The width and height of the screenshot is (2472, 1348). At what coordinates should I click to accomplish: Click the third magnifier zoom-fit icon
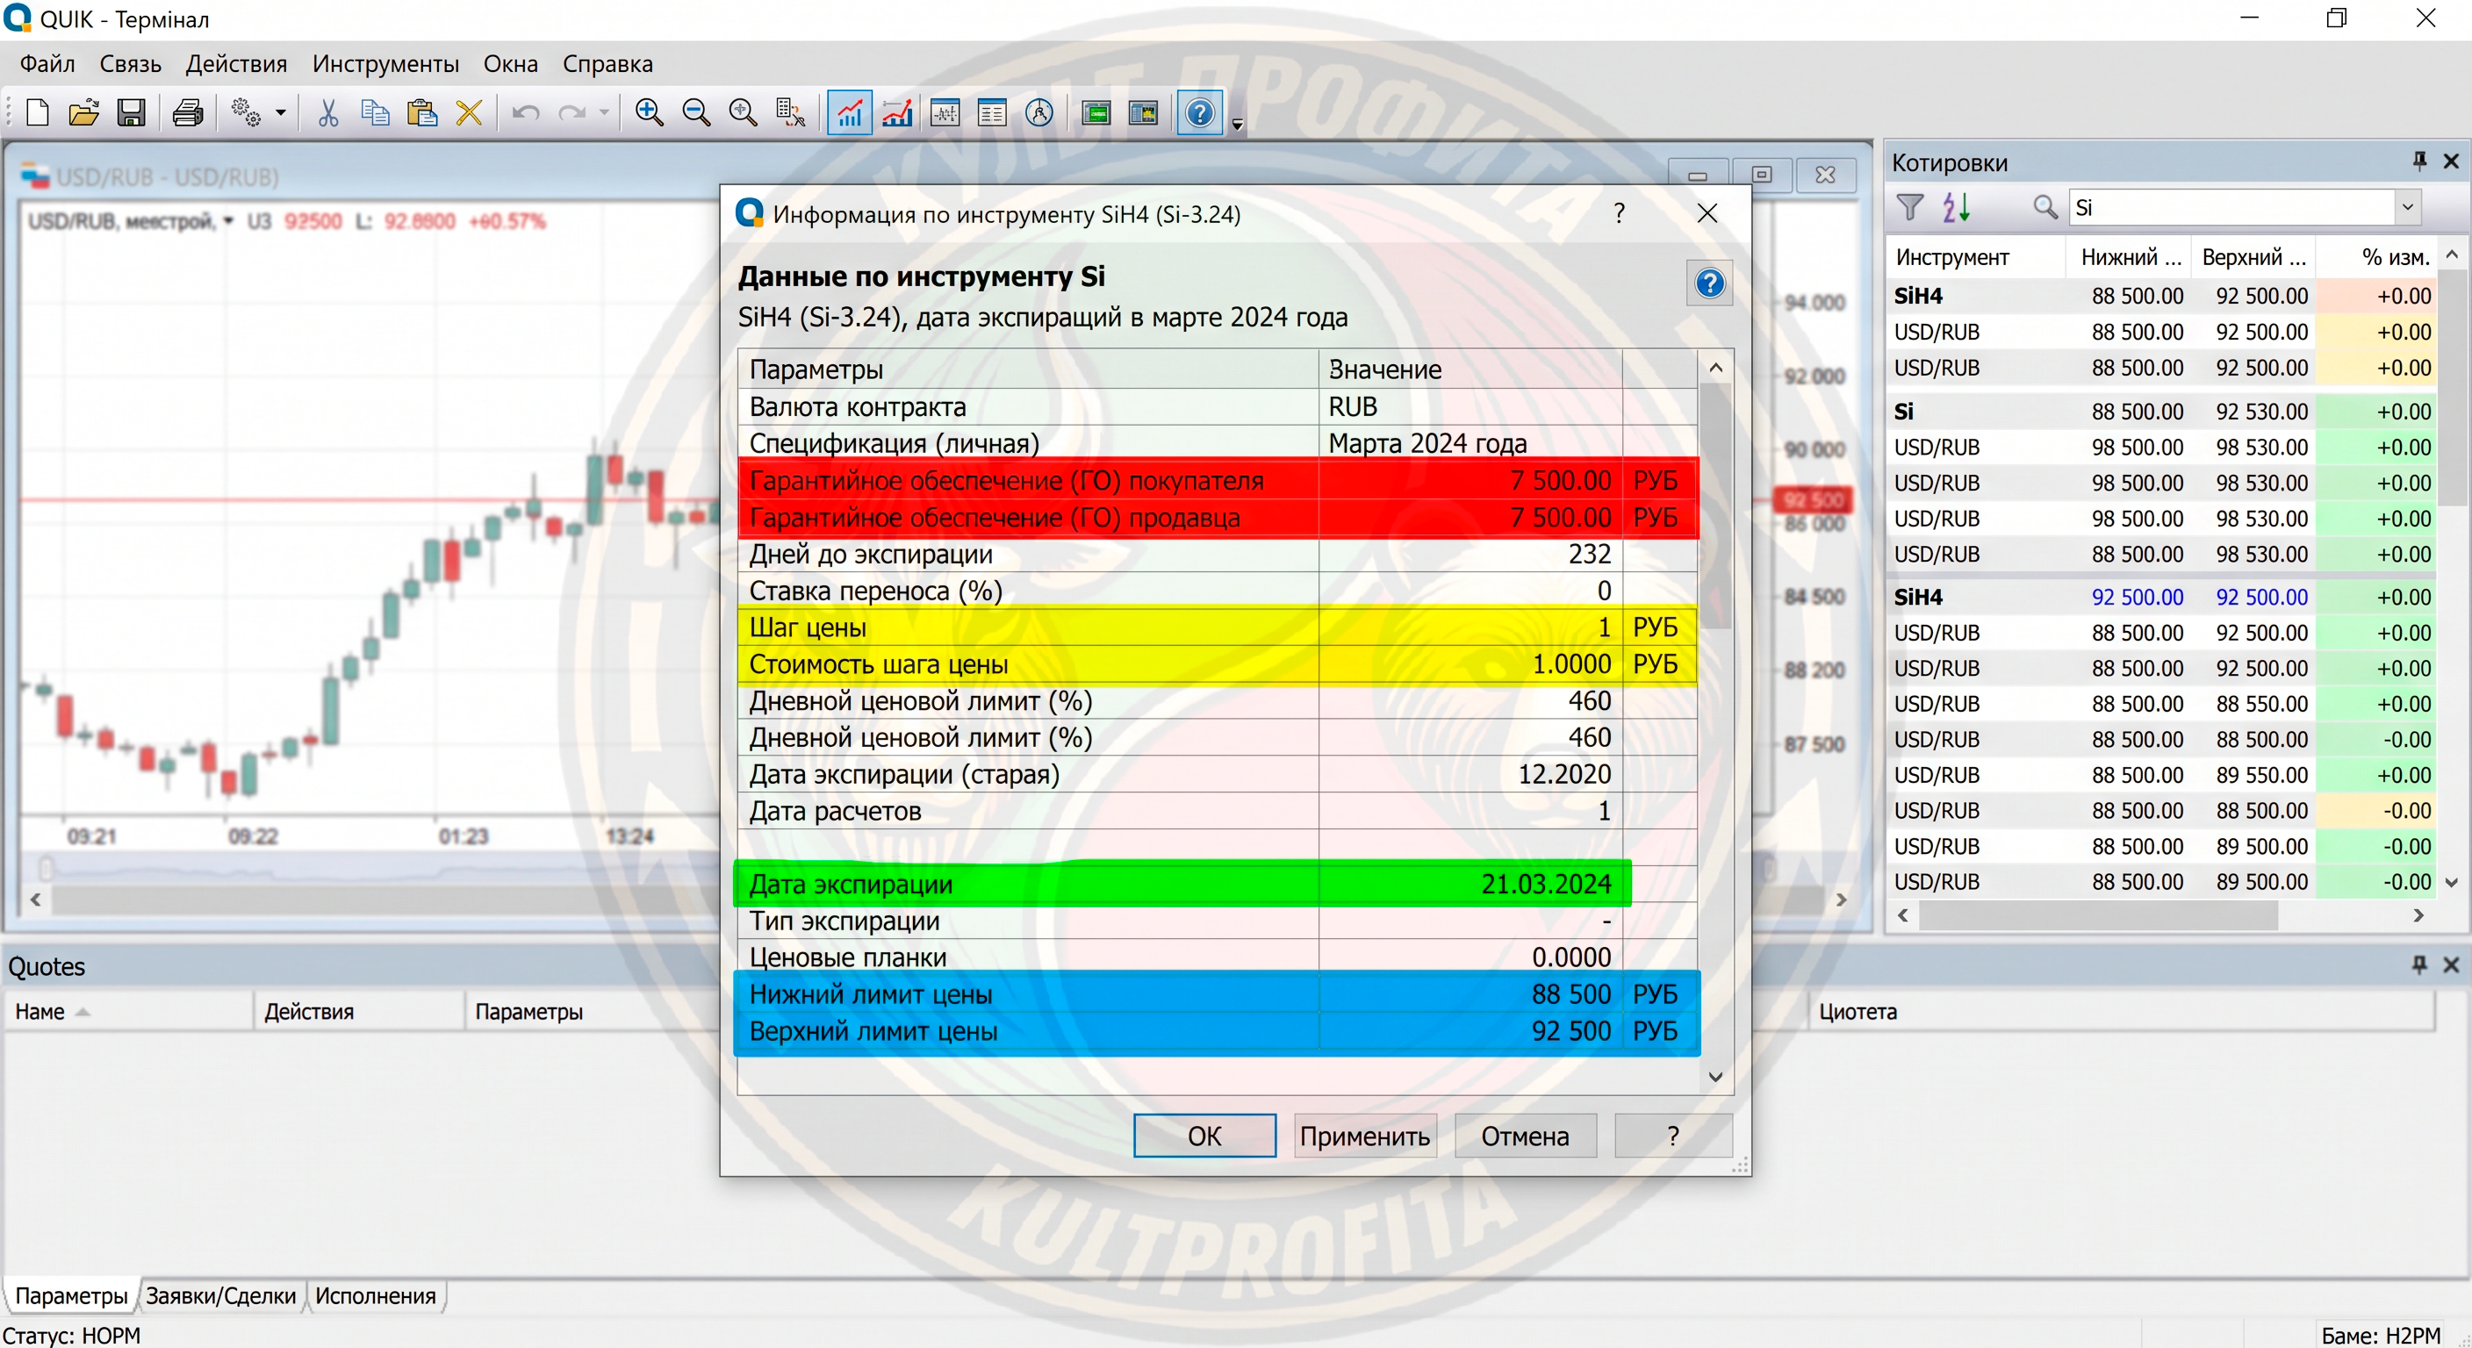pos(744,113)
